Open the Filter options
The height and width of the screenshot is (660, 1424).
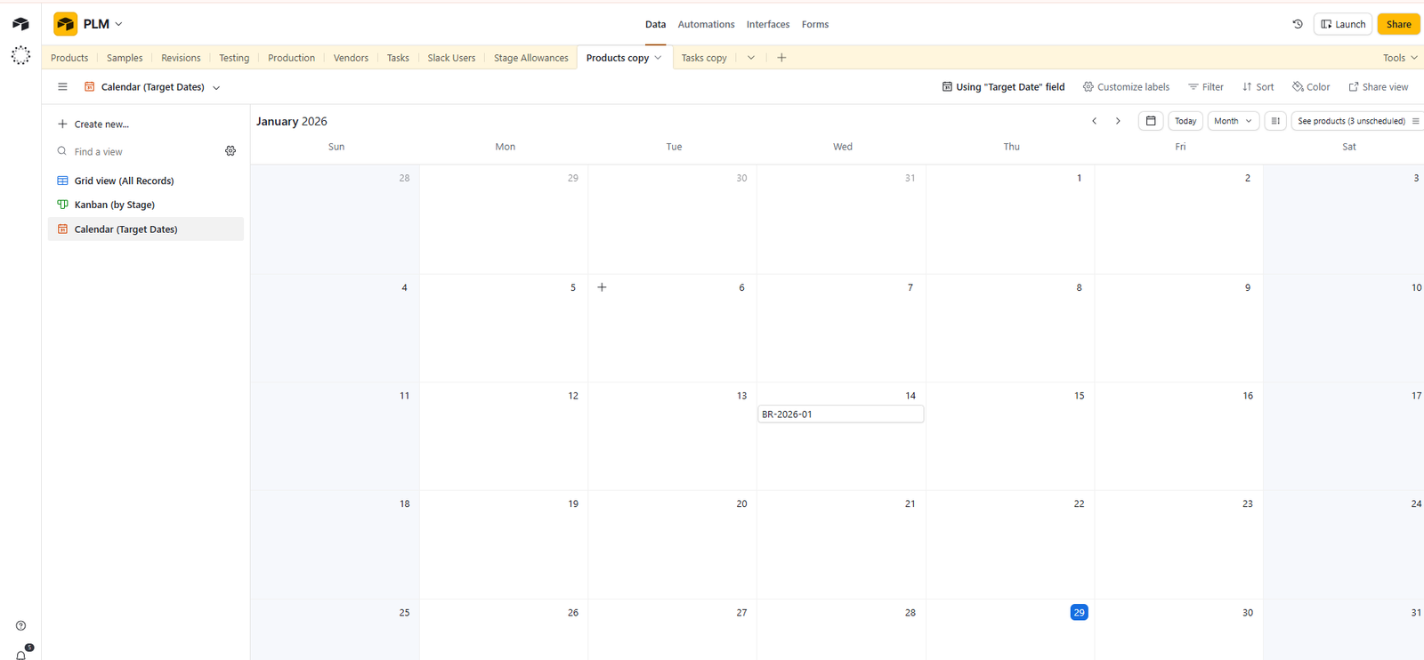tap(1206, 87)
